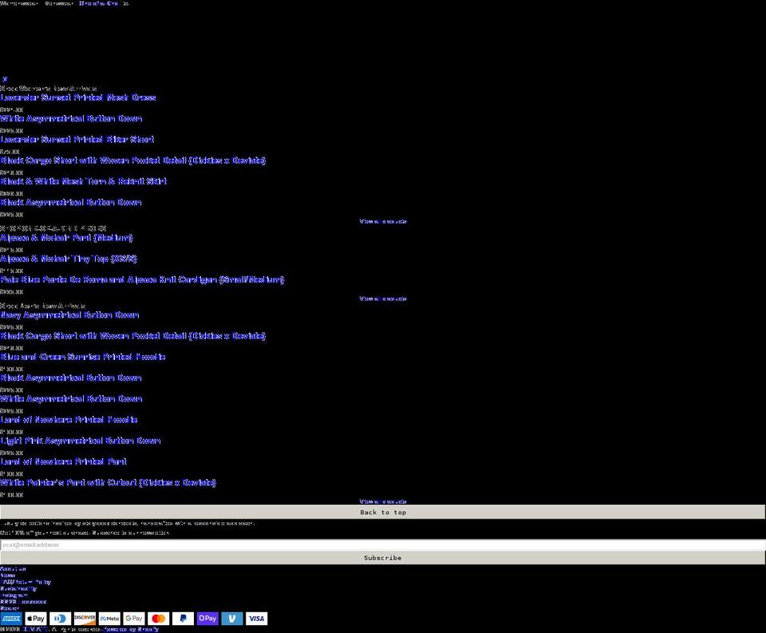Click the Back to top button
766x633 pixels.
[x=383, y=512]
